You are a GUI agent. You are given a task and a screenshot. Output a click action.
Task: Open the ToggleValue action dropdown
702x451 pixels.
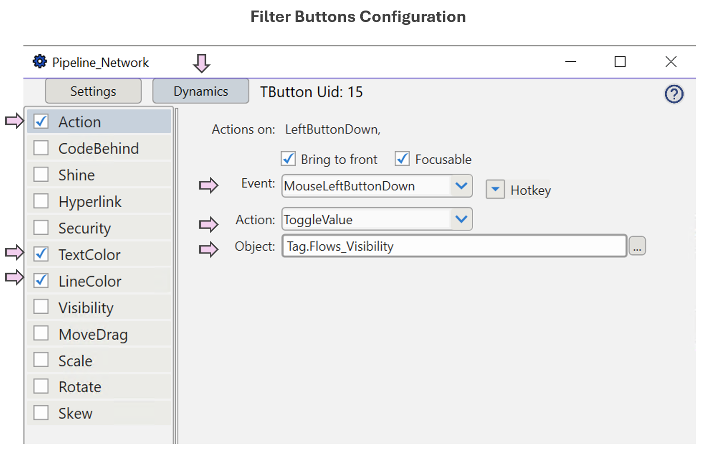point(461,219)
